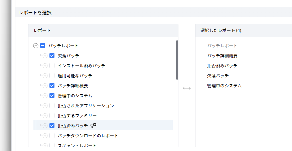The image size is (292, 151).
Task: Check the 適用可能なパッチ checkbox
Action: [x=52, y=76]
